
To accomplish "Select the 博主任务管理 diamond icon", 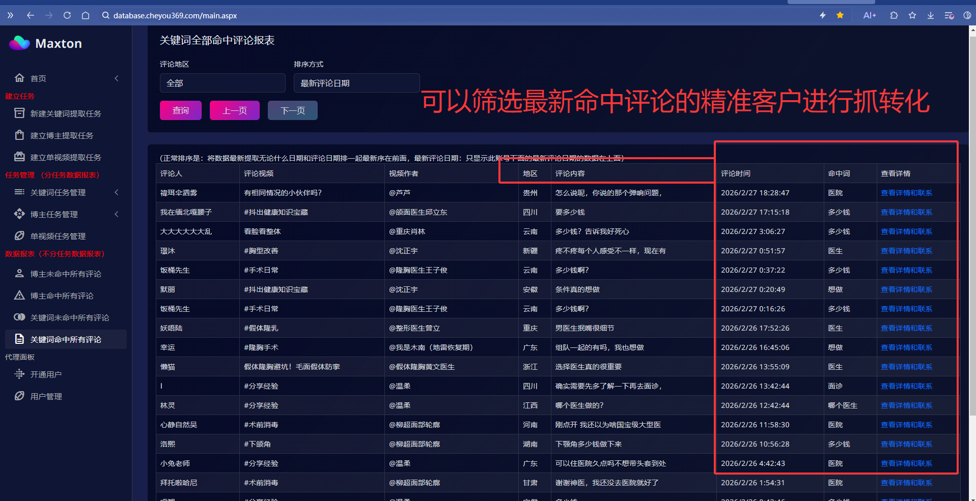I will coord(19,214).
